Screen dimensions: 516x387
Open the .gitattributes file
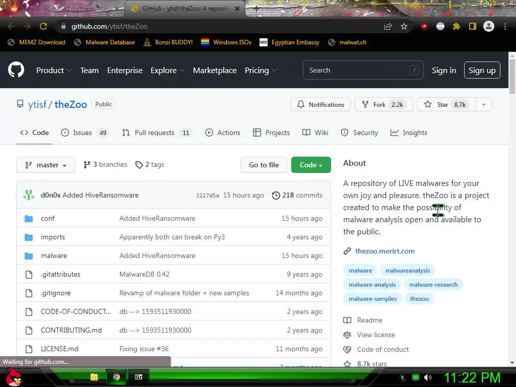coord(60,275)
